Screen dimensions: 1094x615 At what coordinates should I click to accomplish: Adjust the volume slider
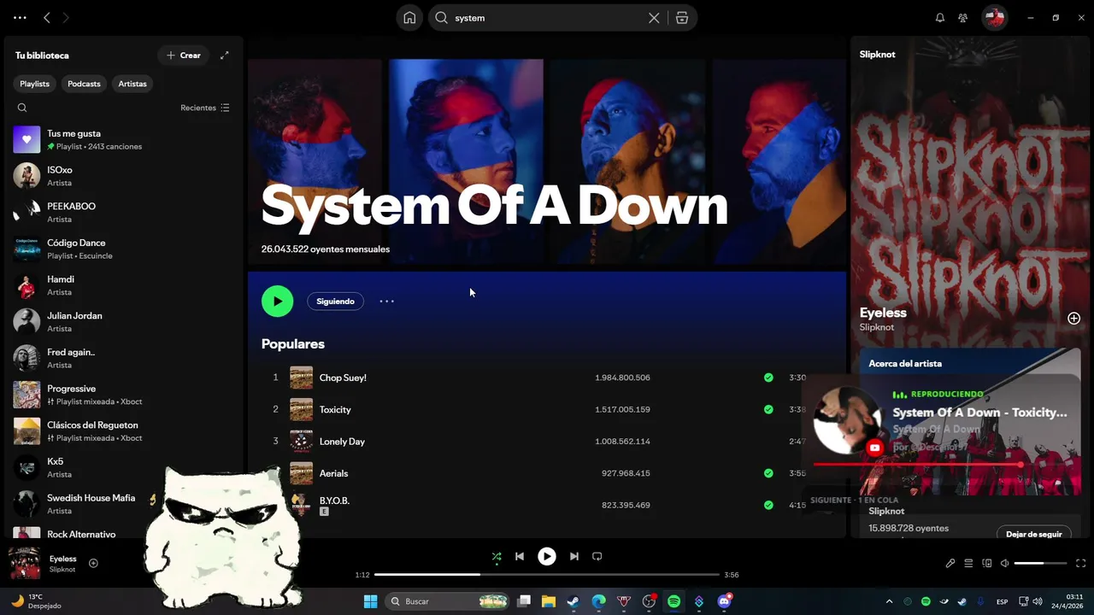[1041, 563]
